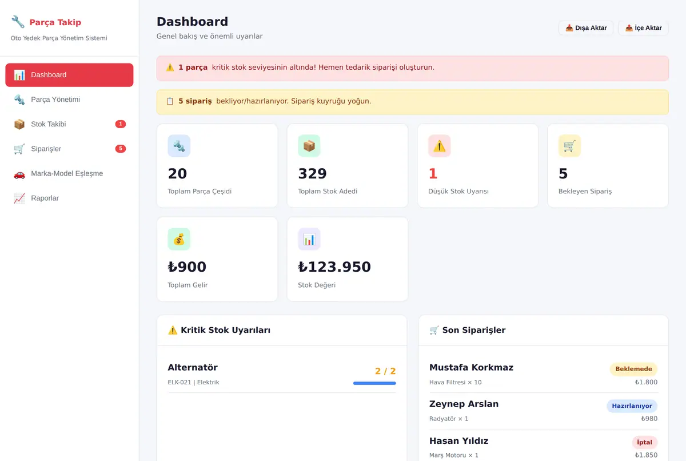The width and height of the screenshot is (686, 461).
Task: Select Raporlar in the sidebar
Action: pos(69,198)
